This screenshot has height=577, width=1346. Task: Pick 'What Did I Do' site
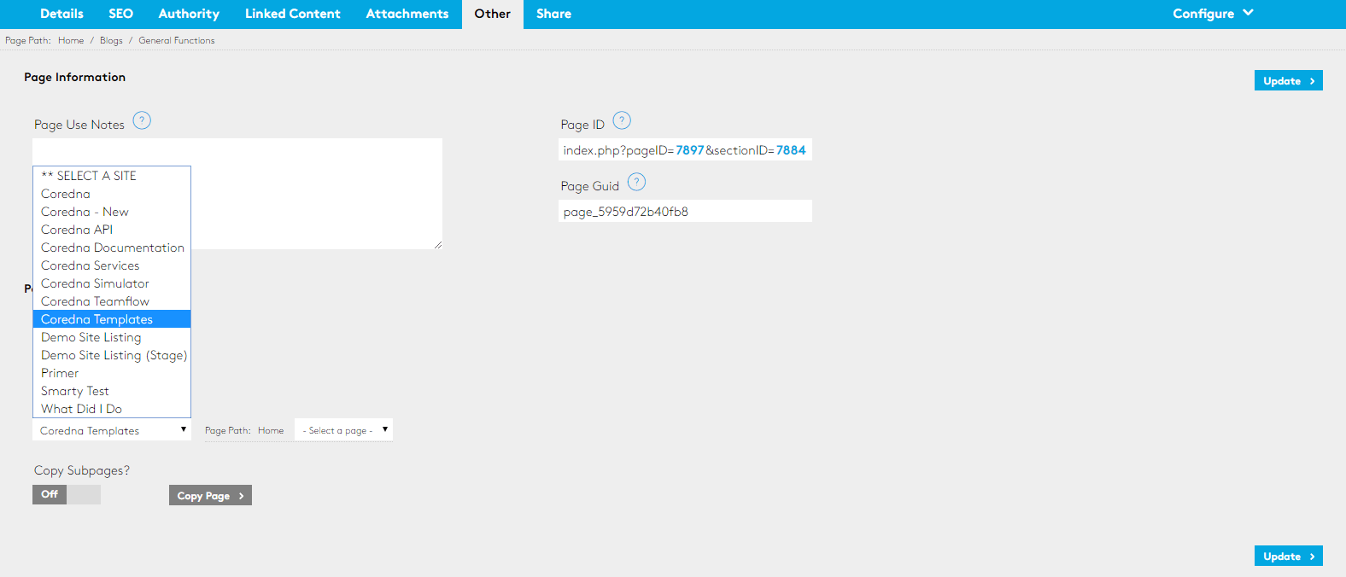coord(112,409)
